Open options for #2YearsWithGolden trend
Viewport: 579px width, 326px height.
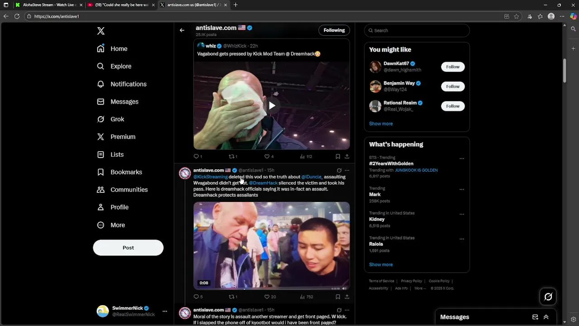[461, 159]
